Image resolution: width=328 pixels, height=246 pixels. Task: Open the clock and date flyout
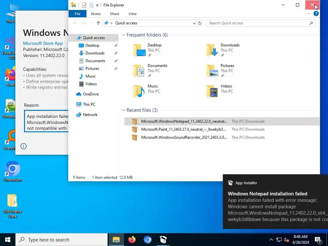pos(300,240)
